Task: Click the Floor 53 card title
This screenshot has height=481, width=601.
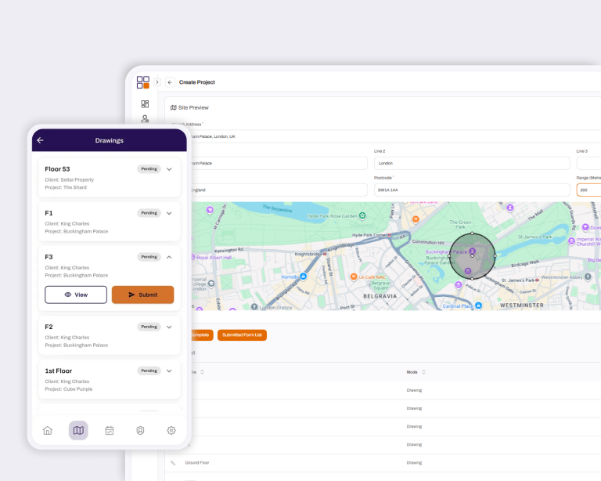Action: (x=57, y=169)
